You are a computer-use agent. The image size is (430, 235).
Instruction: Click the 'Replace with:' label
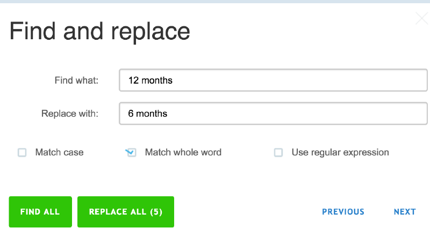70,114
